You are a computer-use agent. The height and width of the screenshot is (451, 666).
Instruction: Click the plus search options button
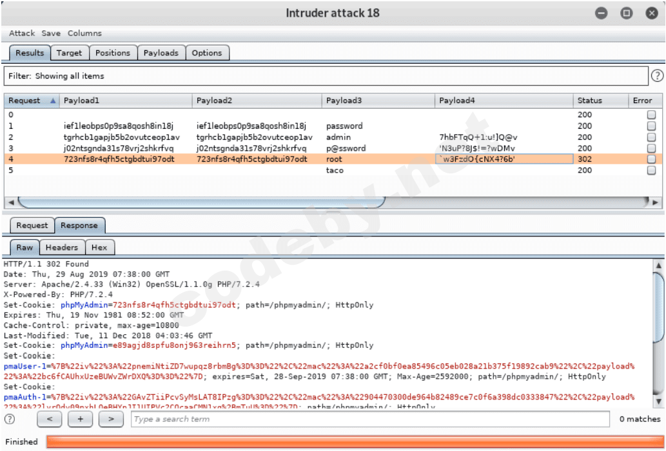coord(80,419)
